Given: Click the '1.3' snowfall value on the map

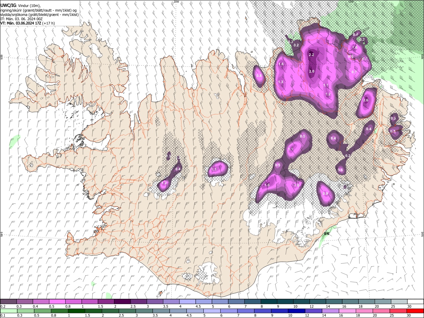Looking at the screenshot, I should point(281,82).
